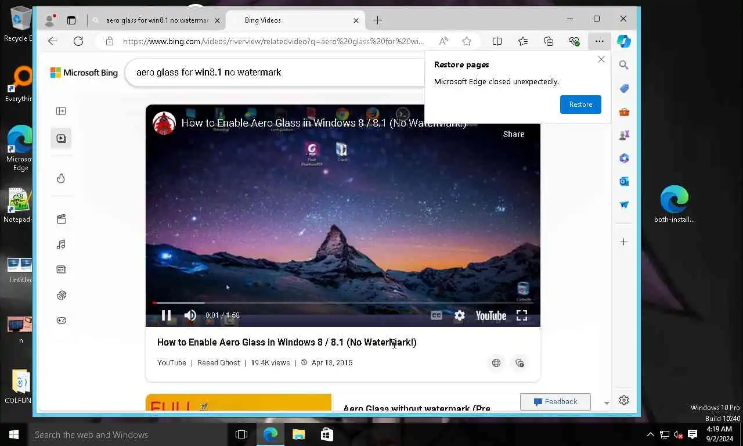Open Sports ball icon in Bing sidebar
This screenshot has width=743, height=446.
(61, 295)
